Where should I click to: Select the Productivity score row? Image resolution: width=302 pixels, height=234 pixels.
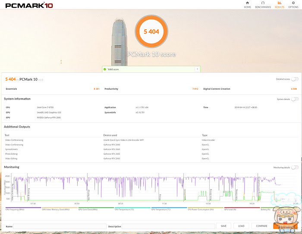click(151, 89)
